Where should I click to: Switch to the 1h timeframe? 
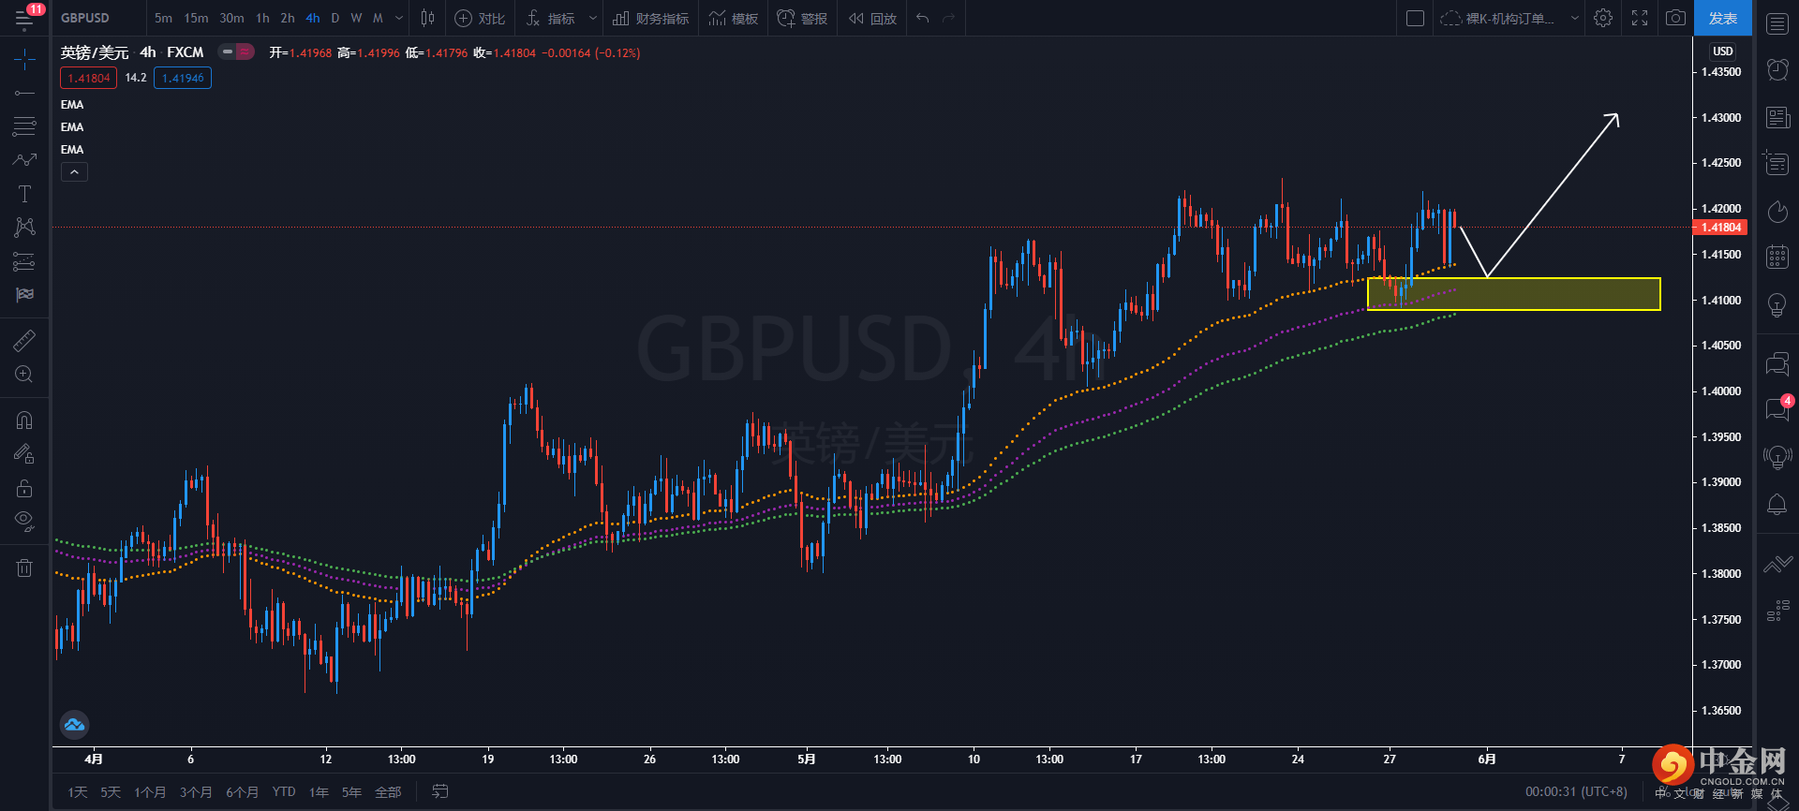pyautogui.click(x=262, y=18)
